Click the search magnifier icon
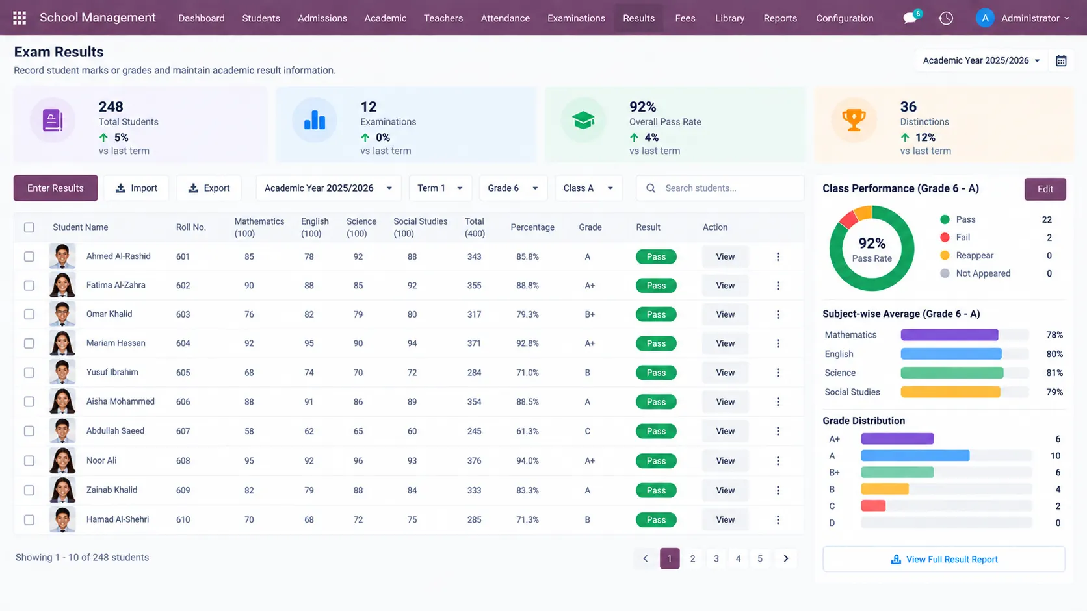The height and width of the screenshot is (611, 1087). pos(651,188)
